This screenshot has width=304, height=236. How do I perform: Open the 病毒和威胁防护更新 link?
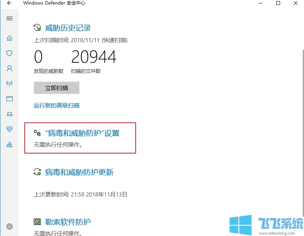click(79, 172)
